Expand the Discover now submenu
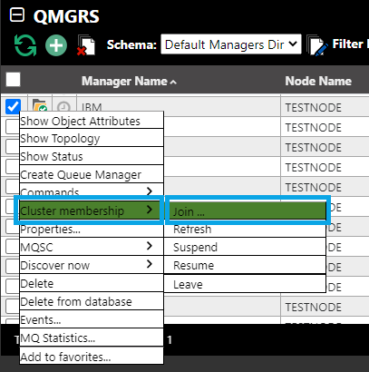This screenshot has width=369, height=372. [92, 265]
